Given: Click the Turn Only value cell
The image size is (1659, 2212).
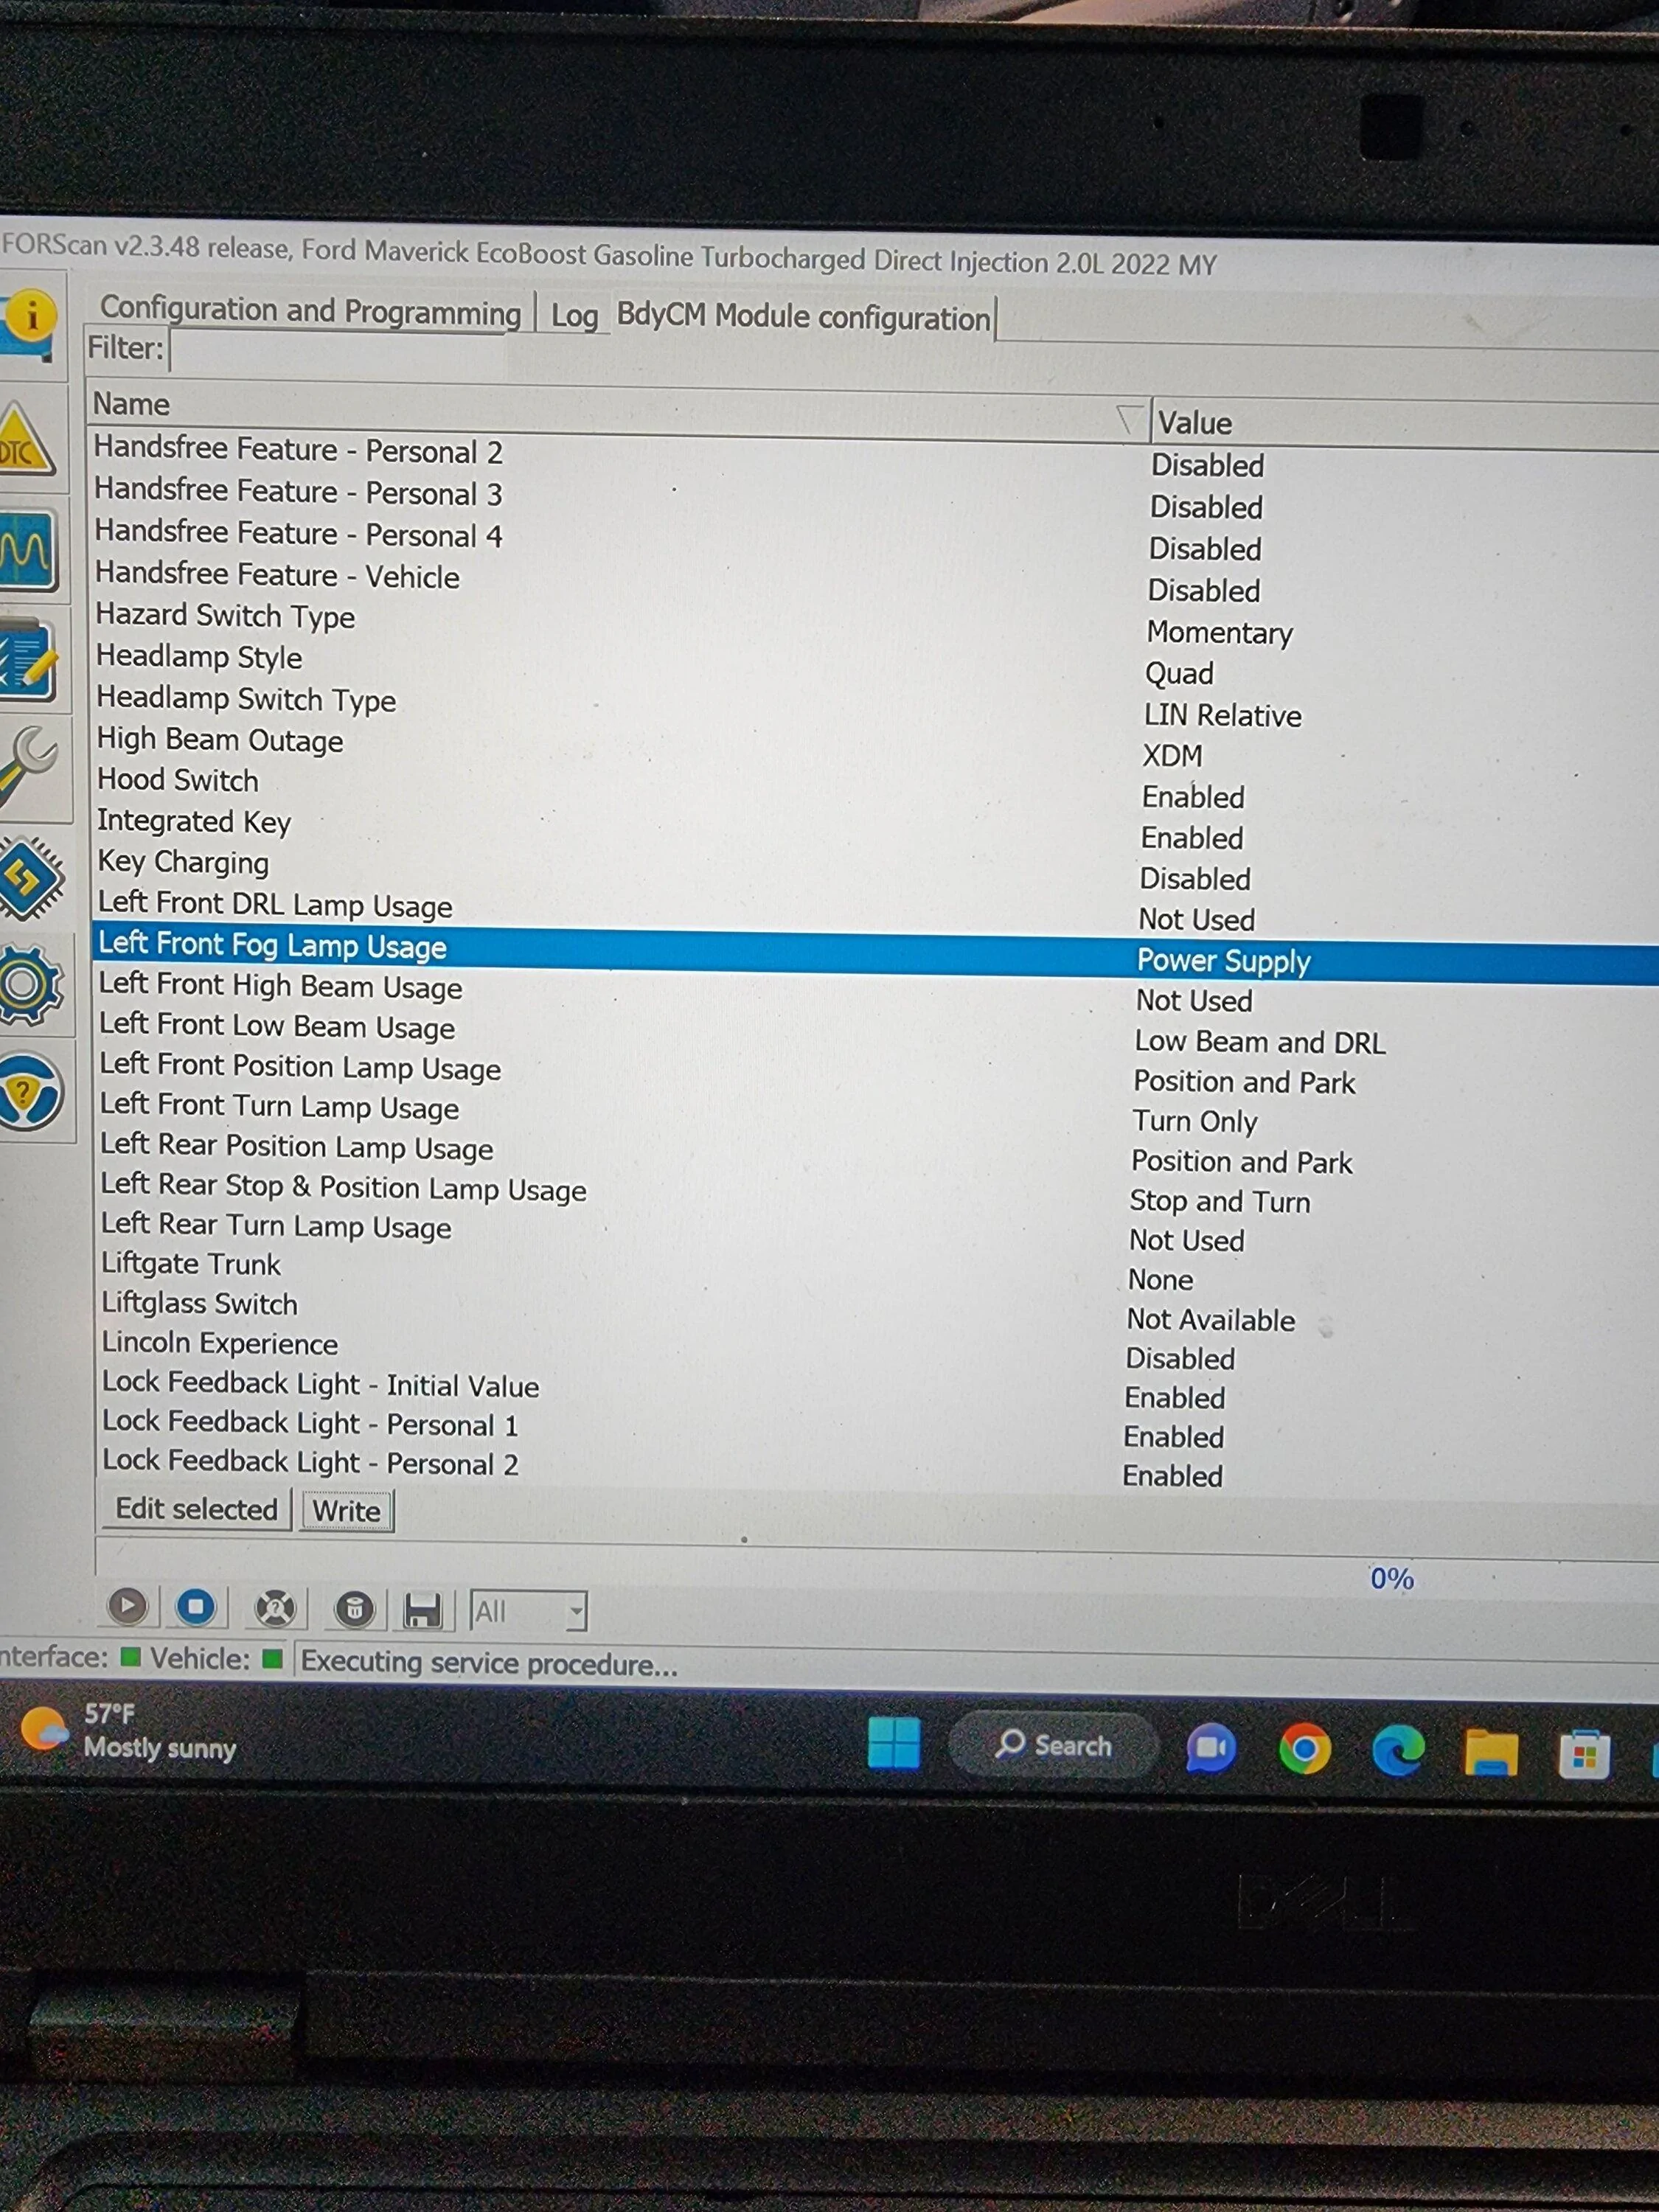Looking at the screenshot, I should pos(1195,1121).
